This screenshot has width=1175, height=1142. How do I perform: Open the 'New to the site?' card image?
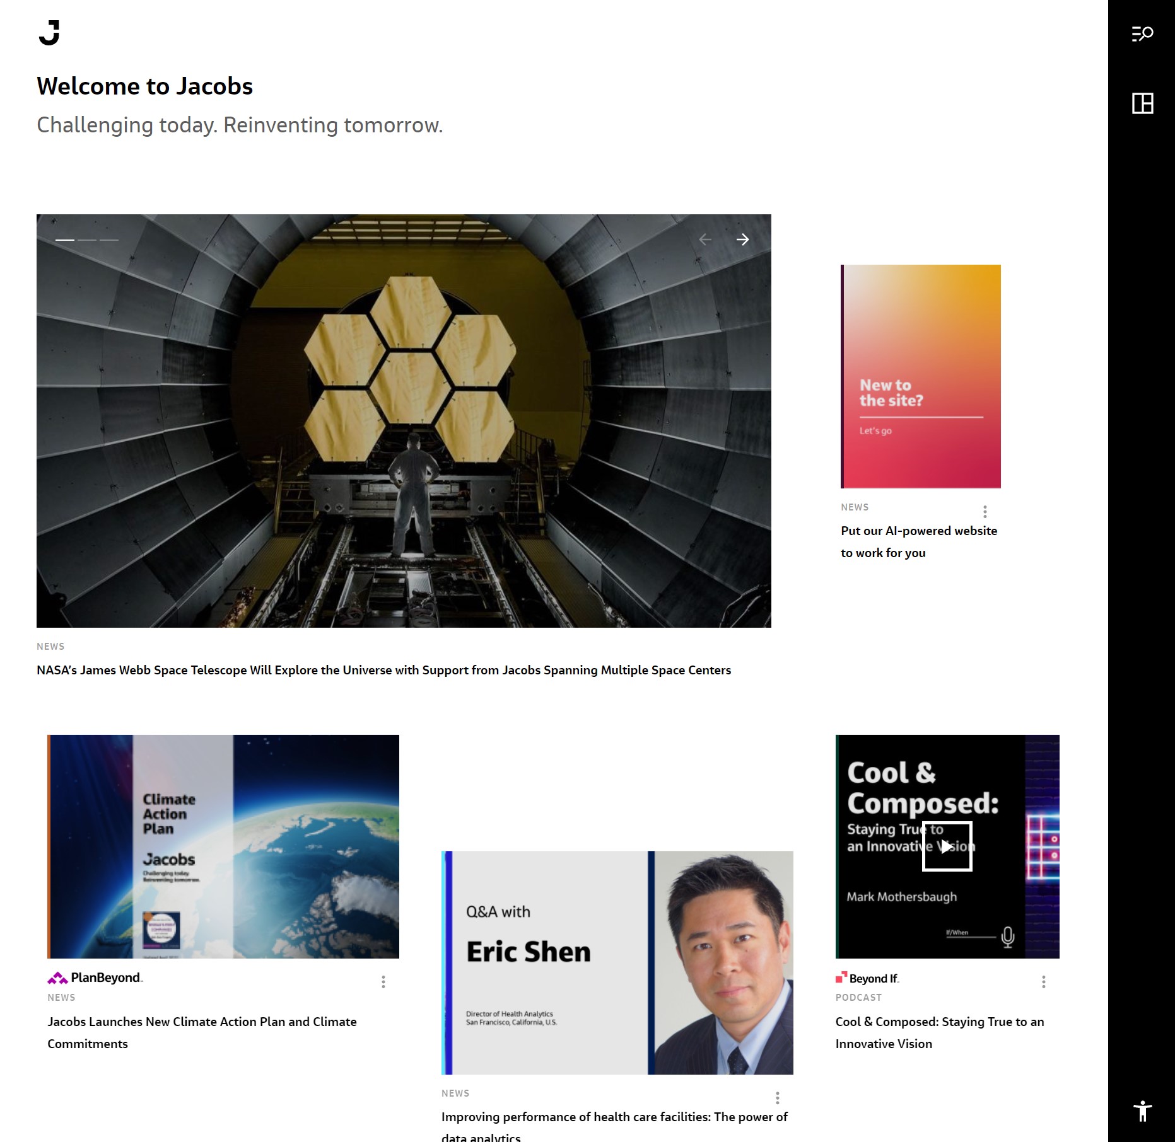click(x=921, y=376)
